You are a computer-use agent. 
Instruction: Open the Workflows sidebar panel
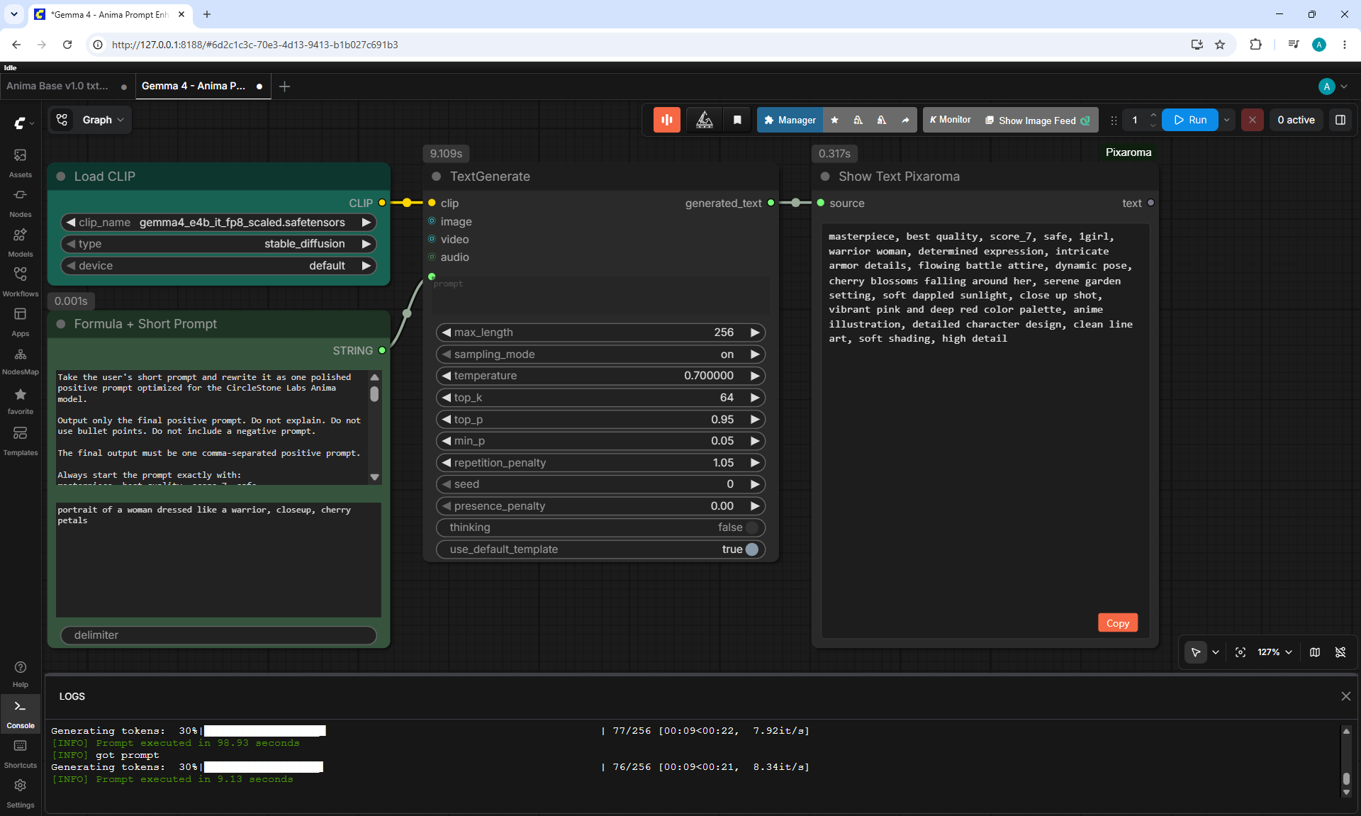[20, 282]
